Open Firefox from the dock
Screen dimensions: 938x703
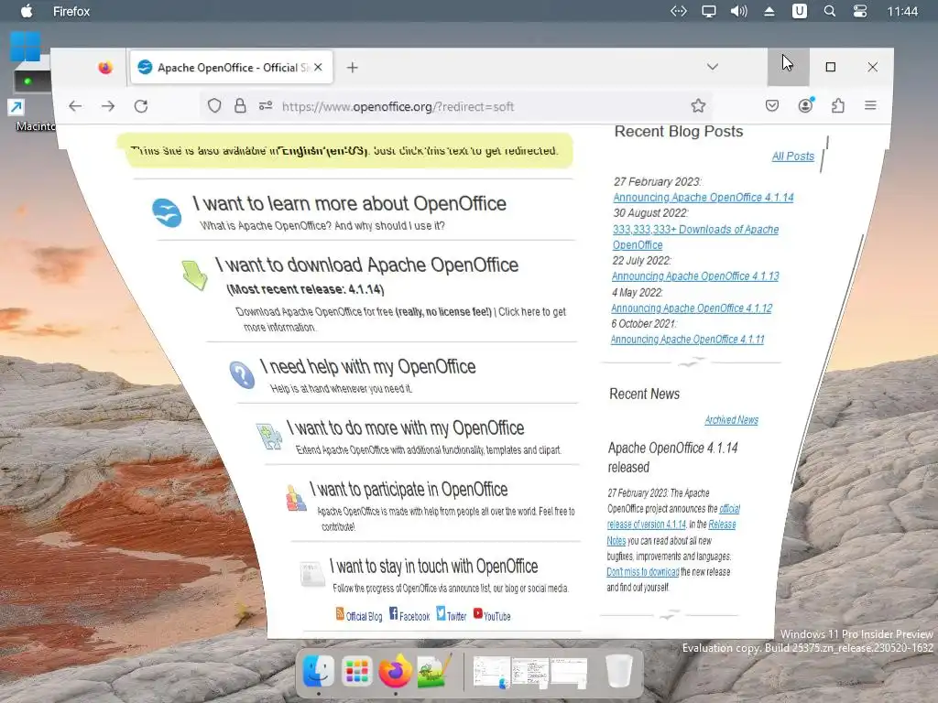(x=395, y=671)
